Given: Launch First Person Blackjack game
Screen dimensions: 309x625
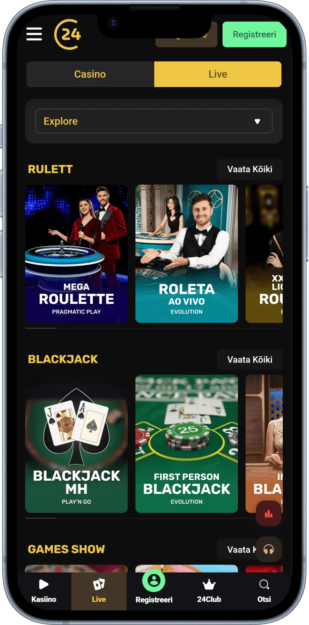Looking at the screenshot, I should (187, 444).
